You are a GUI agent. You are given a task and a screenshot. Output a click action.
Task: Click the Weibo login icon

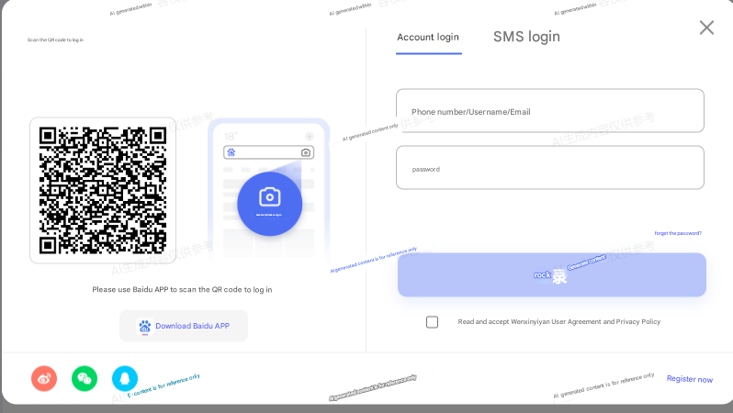(44, 378)
